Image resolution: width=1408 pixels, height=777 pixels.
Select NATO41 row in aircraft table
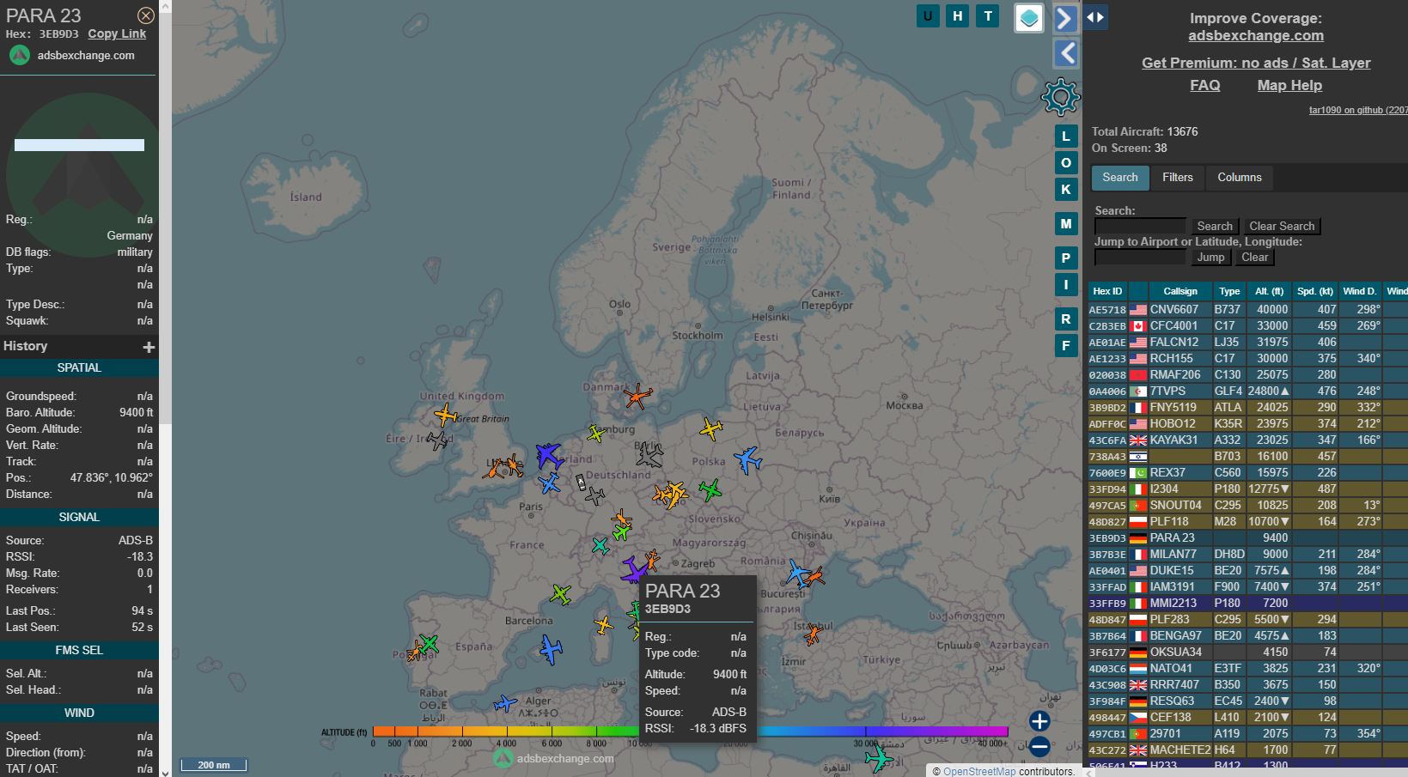pyautogui.click(x=1247, y=668)
